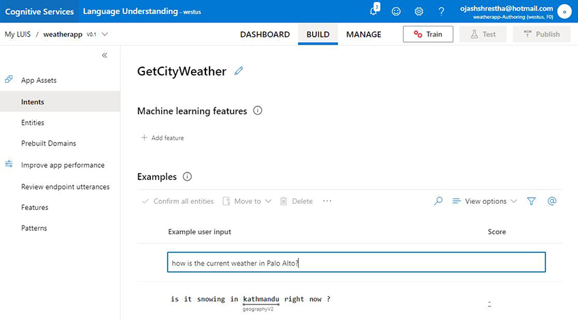This screenshot has width=578, height=320.
Task: Click the search magnifier icon in examples toolbar
Action: tap(438, 201)
